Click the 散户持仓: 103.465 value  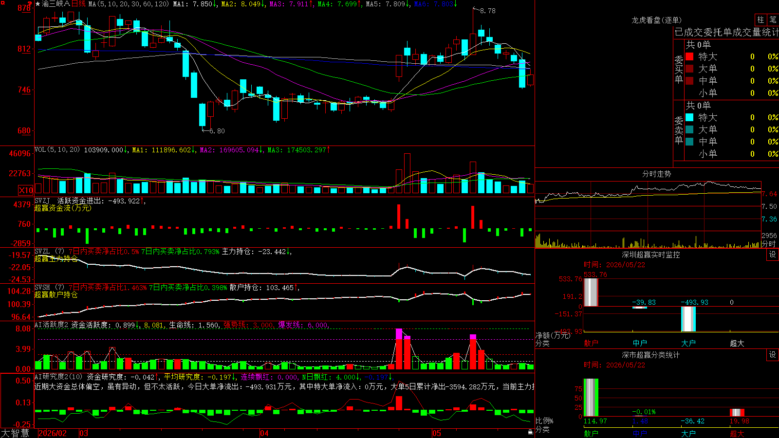click(264, 288)
